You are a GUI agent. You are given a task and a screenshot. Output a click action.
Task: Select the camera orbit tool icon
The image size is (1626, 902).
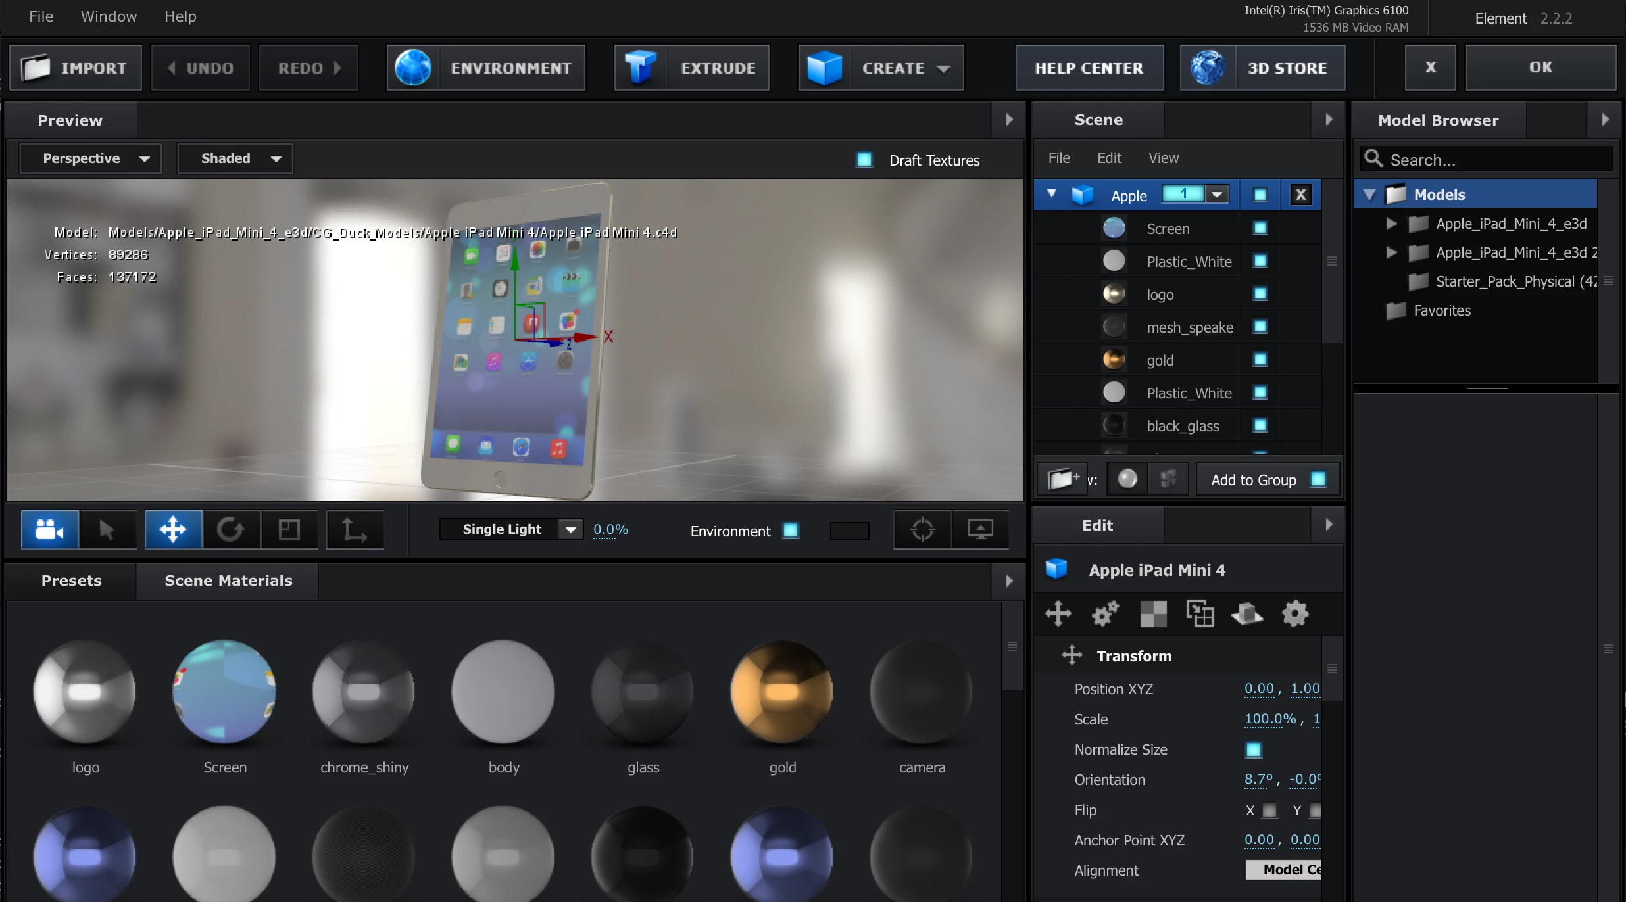click(50, 529)
